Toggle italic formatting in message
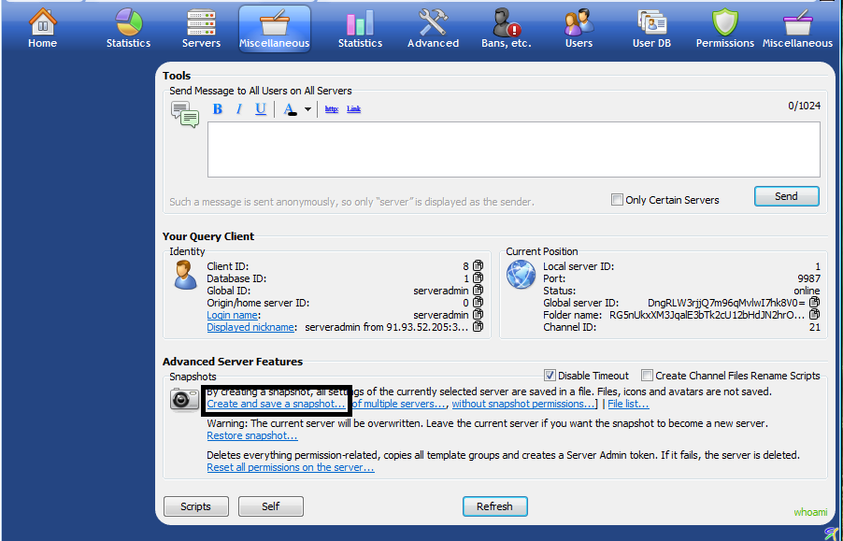Screen dimensions: 843x541 [x=238, y=109]
